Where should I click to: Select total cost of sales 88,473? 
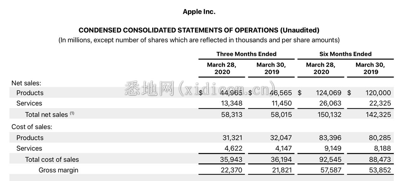[x=380, y=160]
